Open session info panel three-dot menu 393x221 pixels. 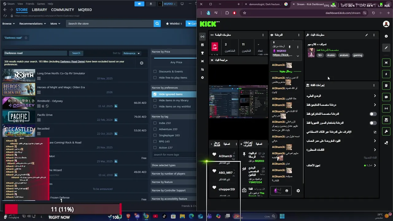tap(263, 35)
